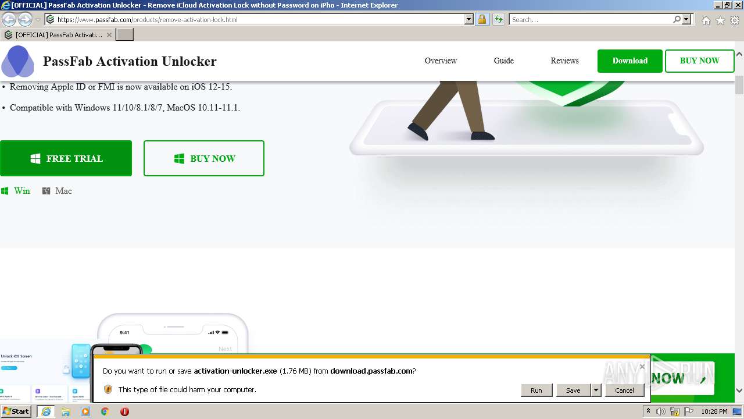The height and width of the screenshot is (419, 744).
Task: Click the system clock 10:28 PM
Action: 714,411
